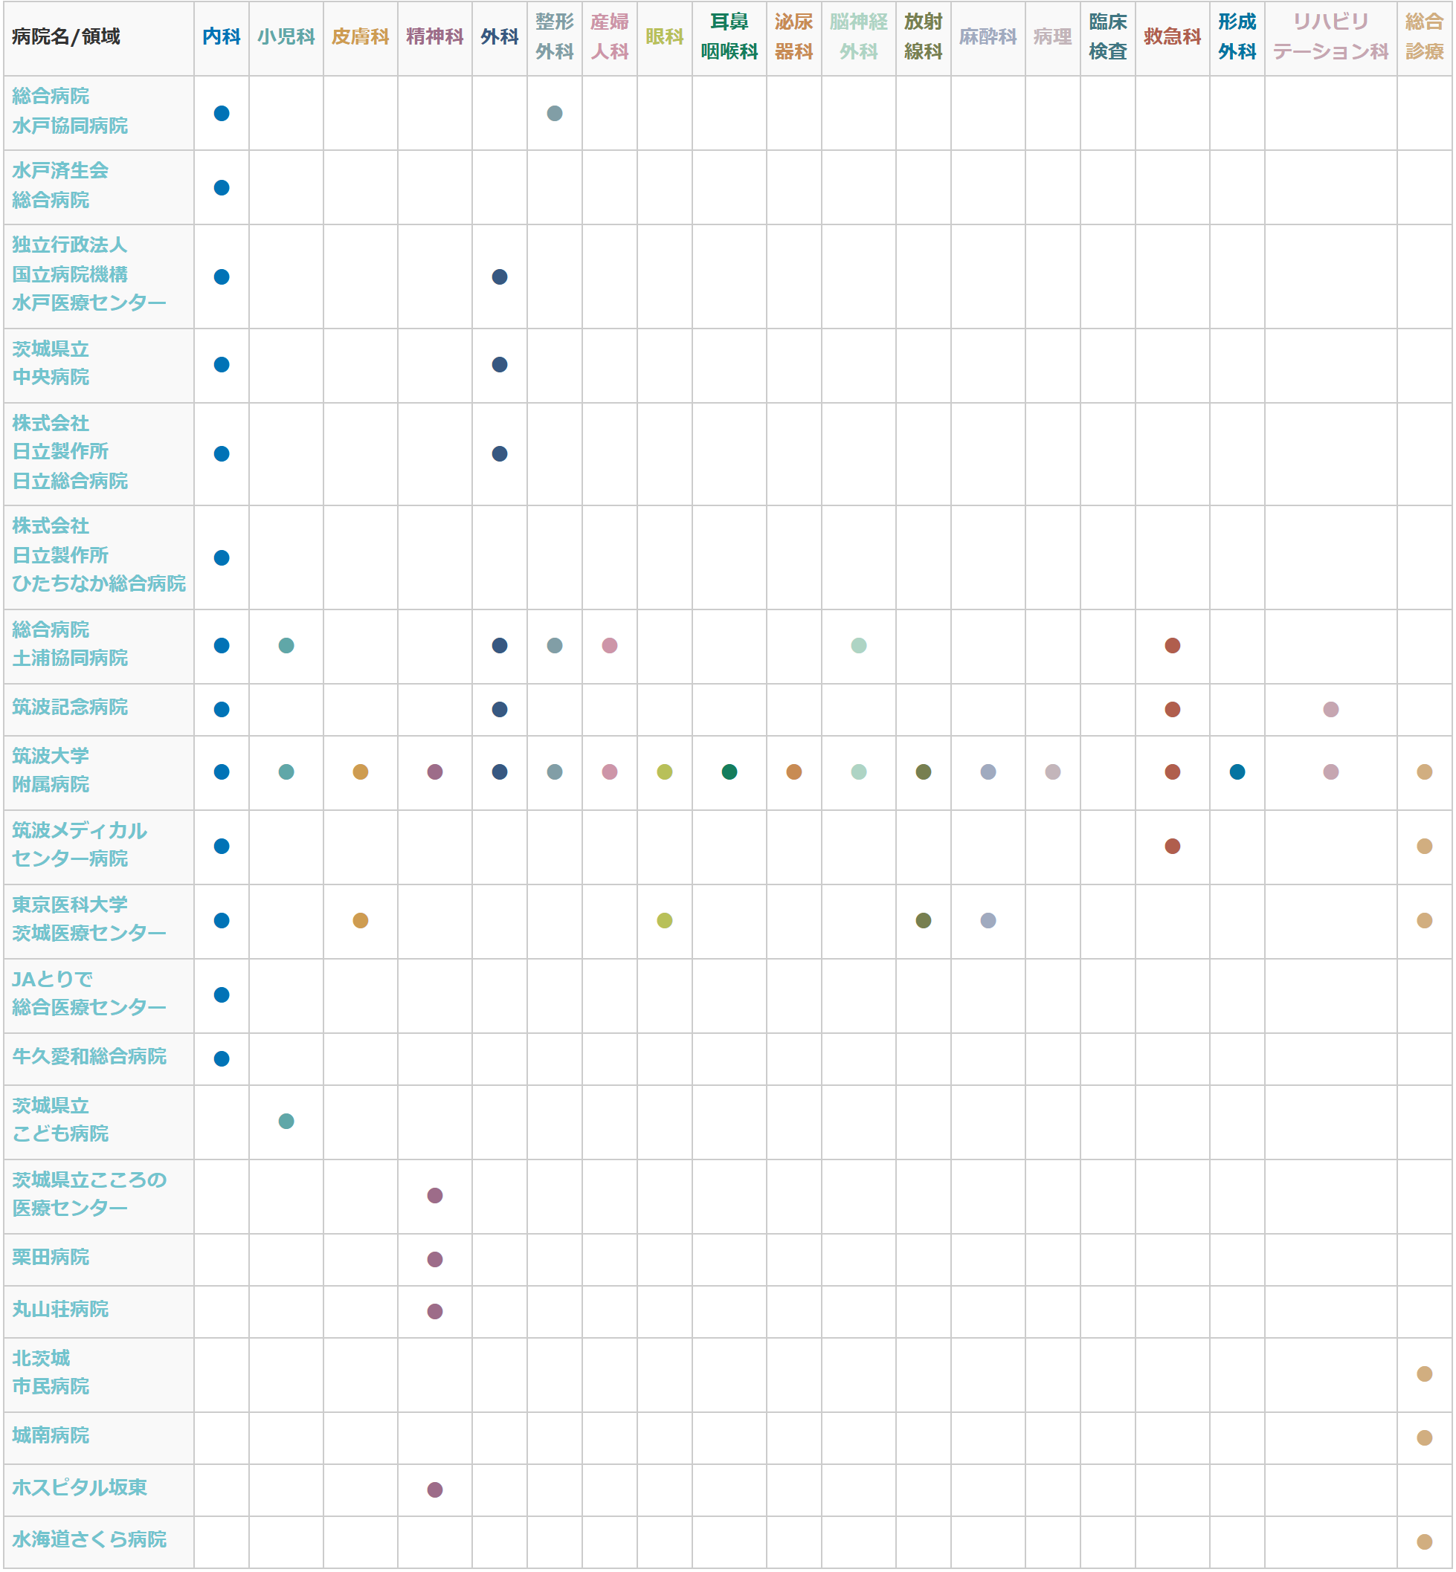The image size is (1456, 1572).
Task: Open the 東京医科大学 茨城医療センター link
Action: click(x=89, y=919)
